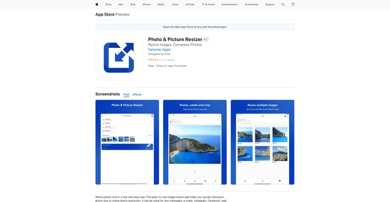Screen dimensions: 390x202
Task: Click the 'Photo & Picture Resizer' title
Action: point(175,40)
